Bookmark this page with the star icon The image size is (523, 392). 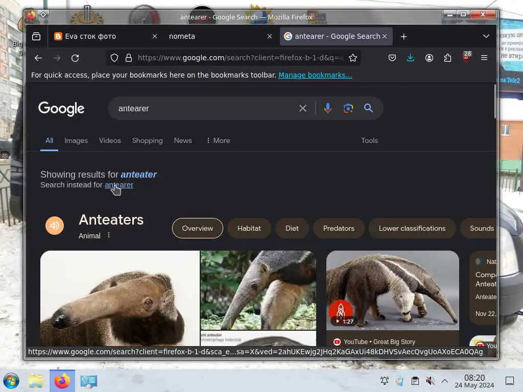point(352,58)
